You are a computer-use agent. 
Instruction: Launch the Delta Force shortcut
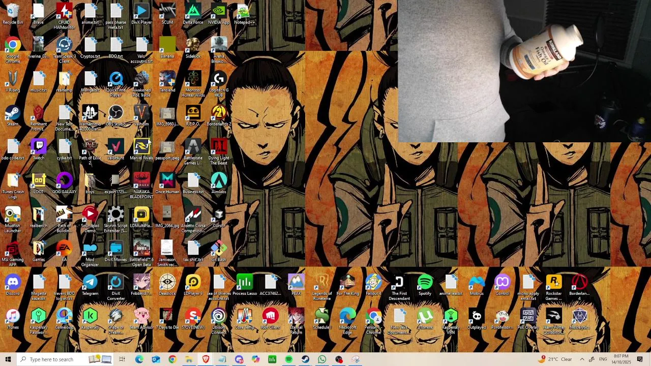pyautogui.click(x=193, y=14)
